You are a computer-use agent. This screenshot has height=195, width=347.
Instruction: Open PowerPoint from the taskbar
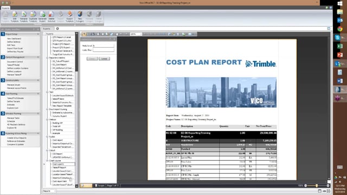pos(340,55)
